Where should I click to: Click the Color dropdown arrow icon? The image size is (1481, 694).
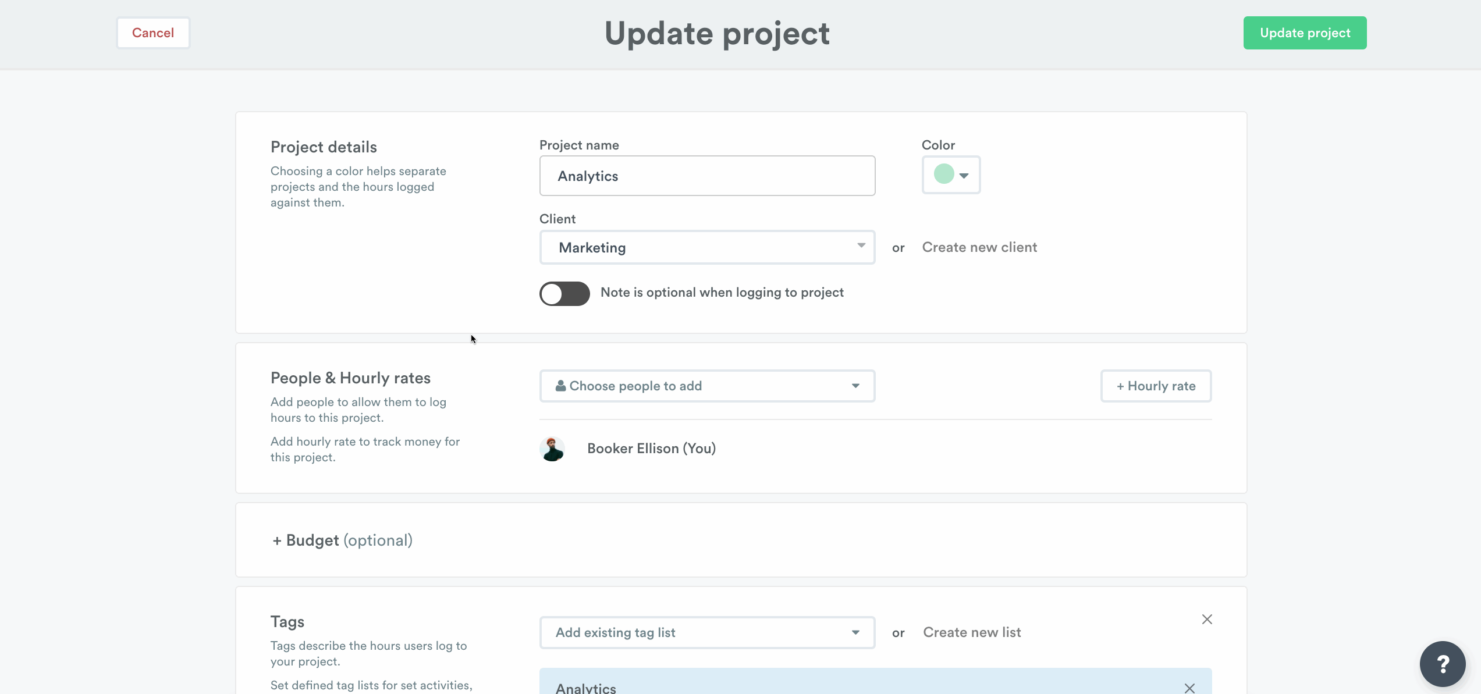tap(964, 175)
